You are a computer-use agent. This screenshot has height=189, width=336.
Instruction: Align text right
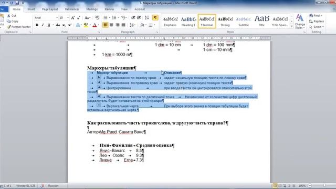coord(118,25)
